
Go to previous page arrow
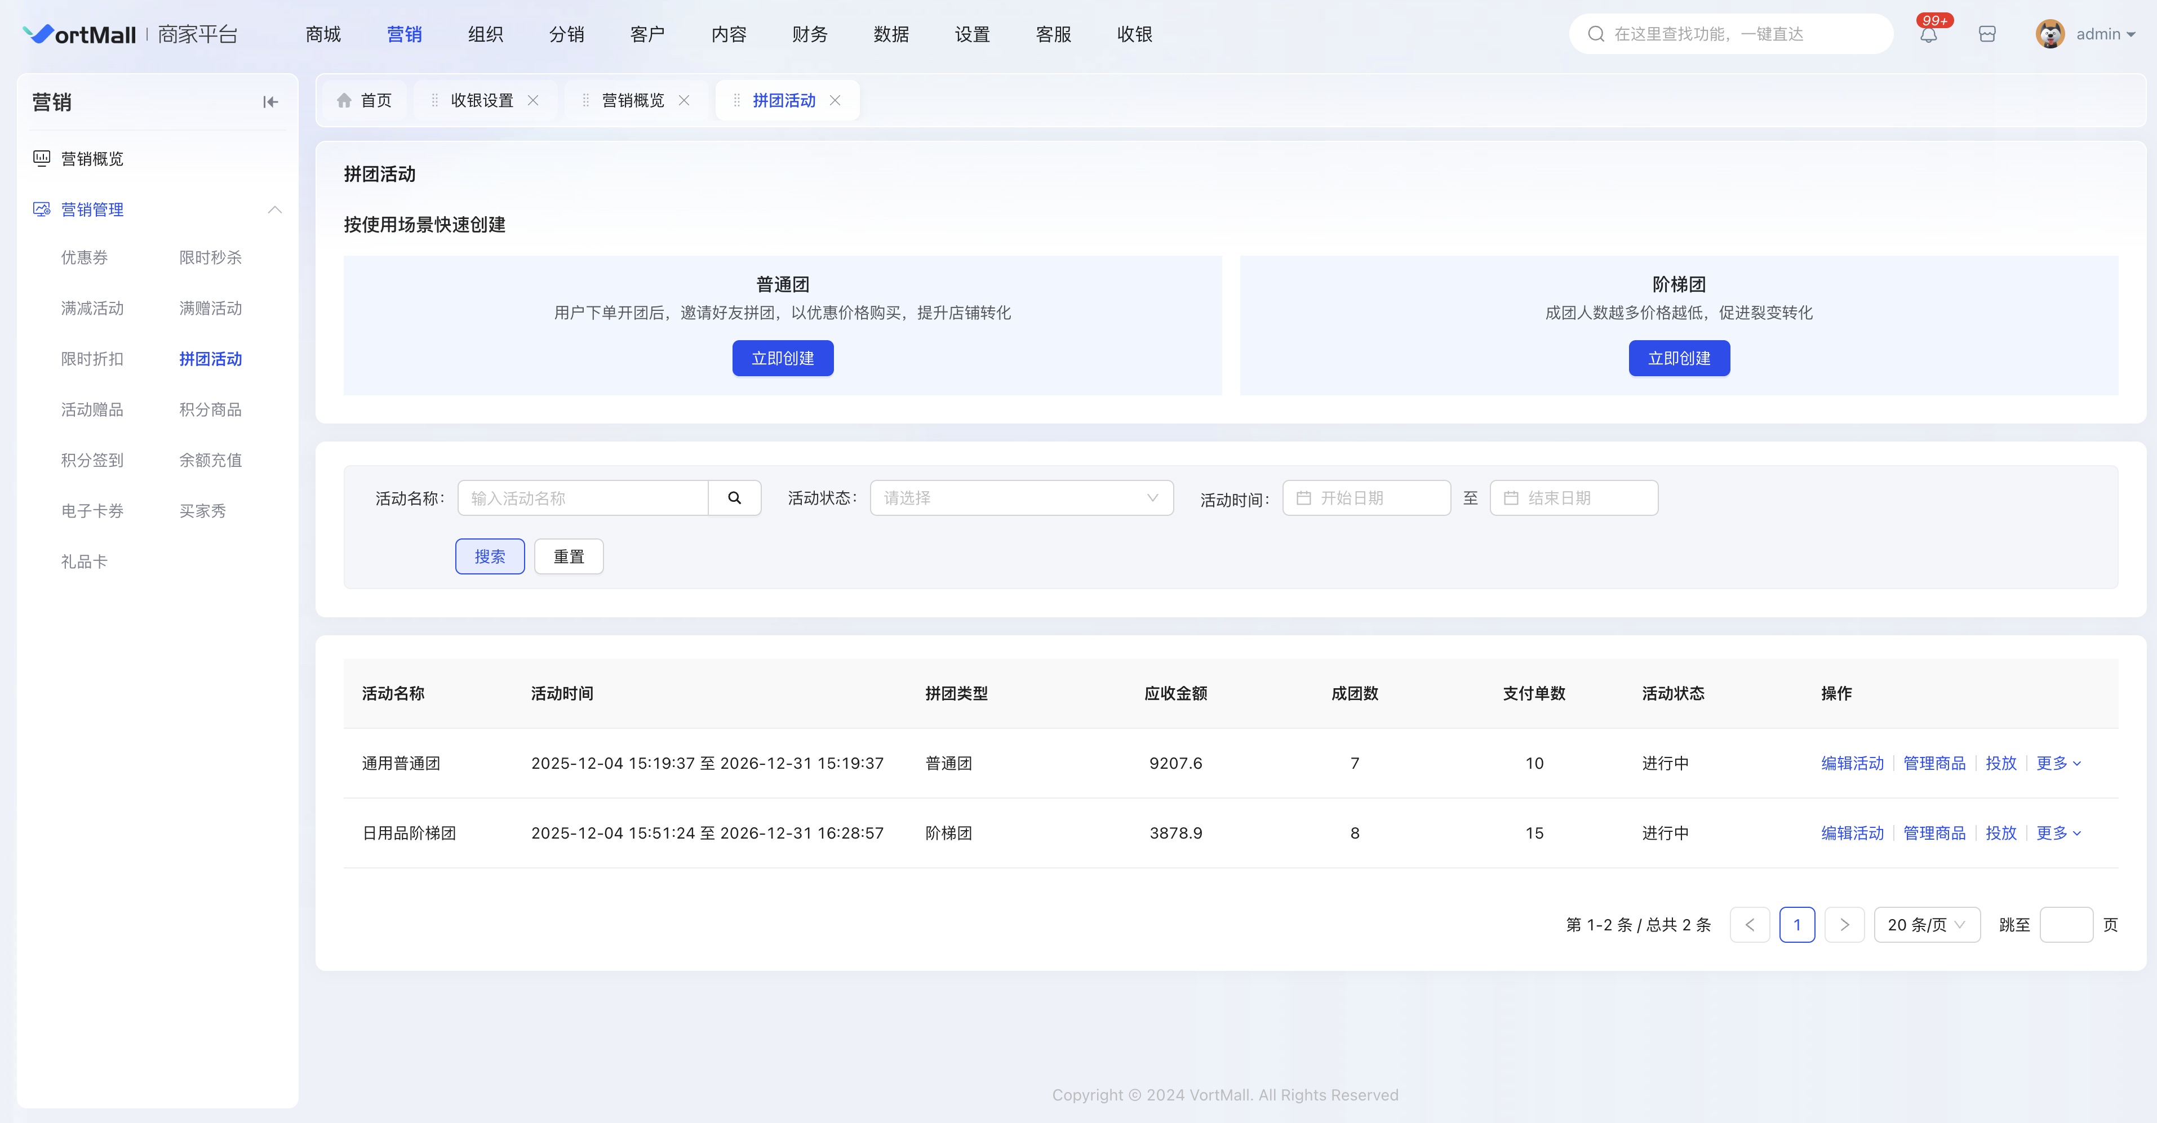(1750, 925)
